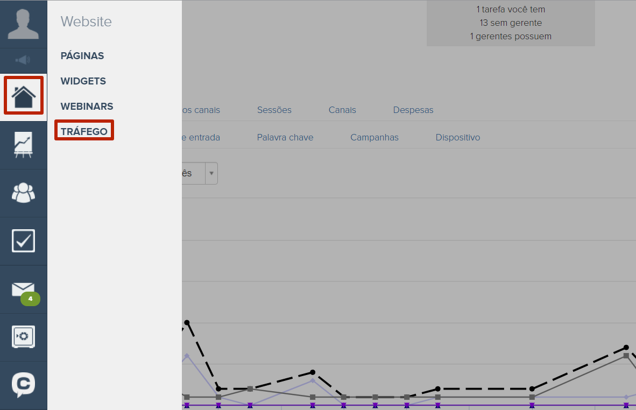
Task: Expand the period dropdown arrow
Action: tap(211, 173)
